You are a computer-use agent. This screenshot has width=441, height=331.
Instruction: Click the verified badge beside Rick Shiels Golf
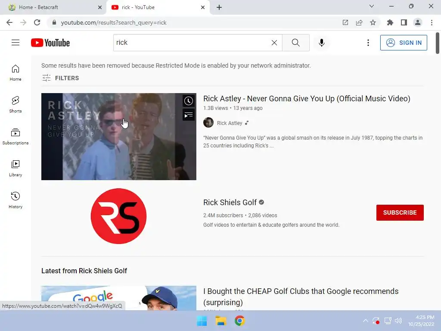pyautogui.click(x=261, y=202)
